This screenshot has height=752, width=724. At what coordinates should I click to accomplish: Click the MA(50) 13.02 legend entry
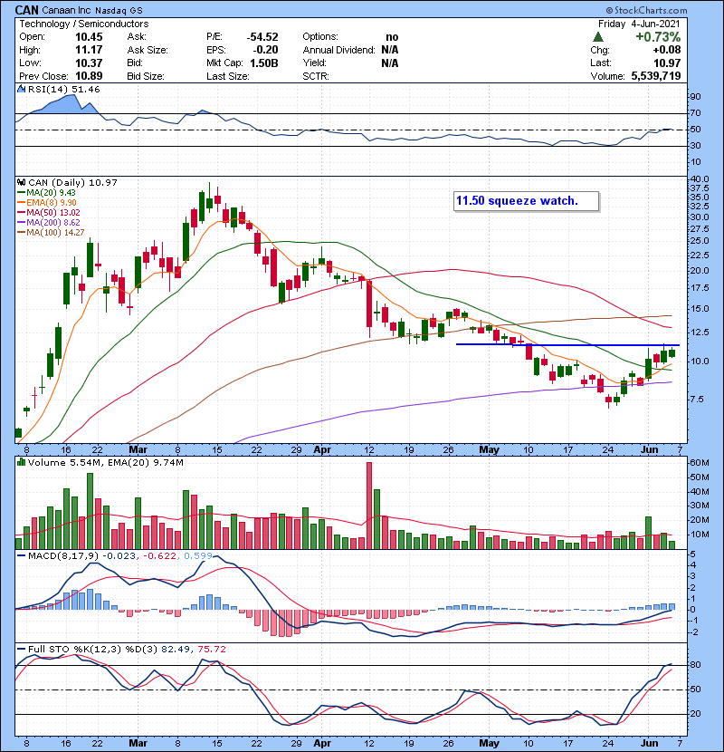[x=49, y=212]
